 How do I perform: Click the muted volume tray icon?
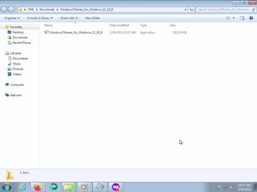(232, 187)
